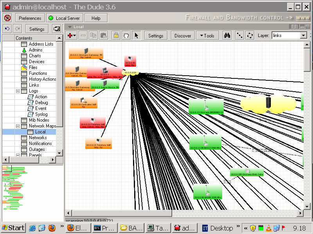The height and width of the screenshot is (234, 313).
Task: Select the Local network map
Action: [40, 132]
